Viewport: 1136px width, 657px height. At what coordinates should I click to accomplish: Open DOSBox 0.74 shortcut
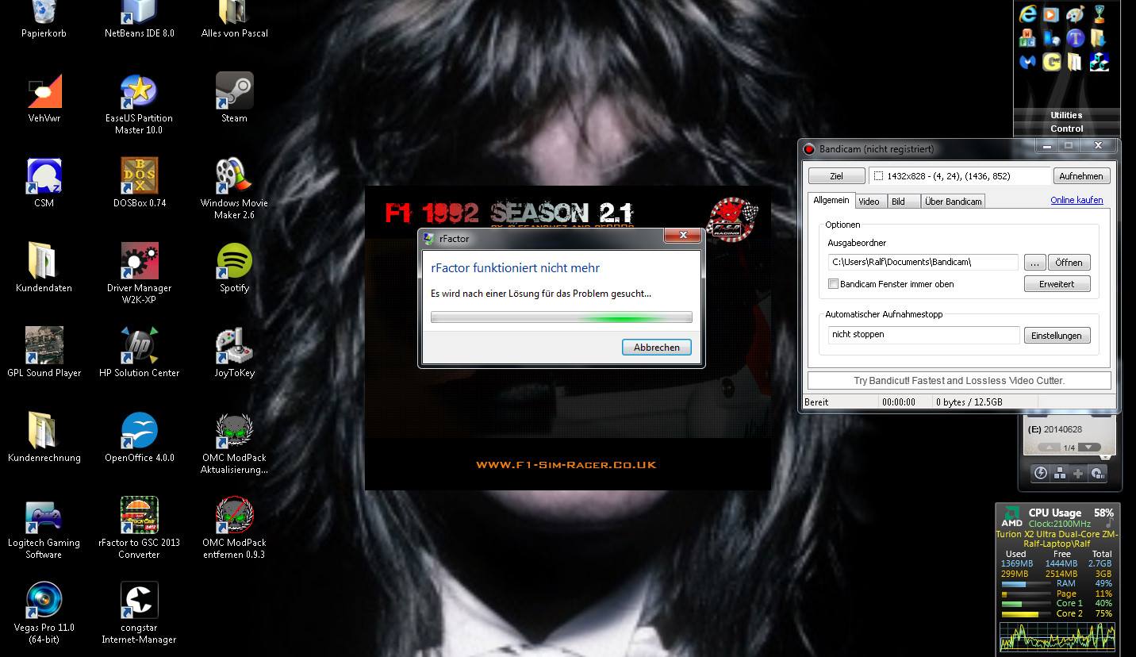(x=139, y=177)
